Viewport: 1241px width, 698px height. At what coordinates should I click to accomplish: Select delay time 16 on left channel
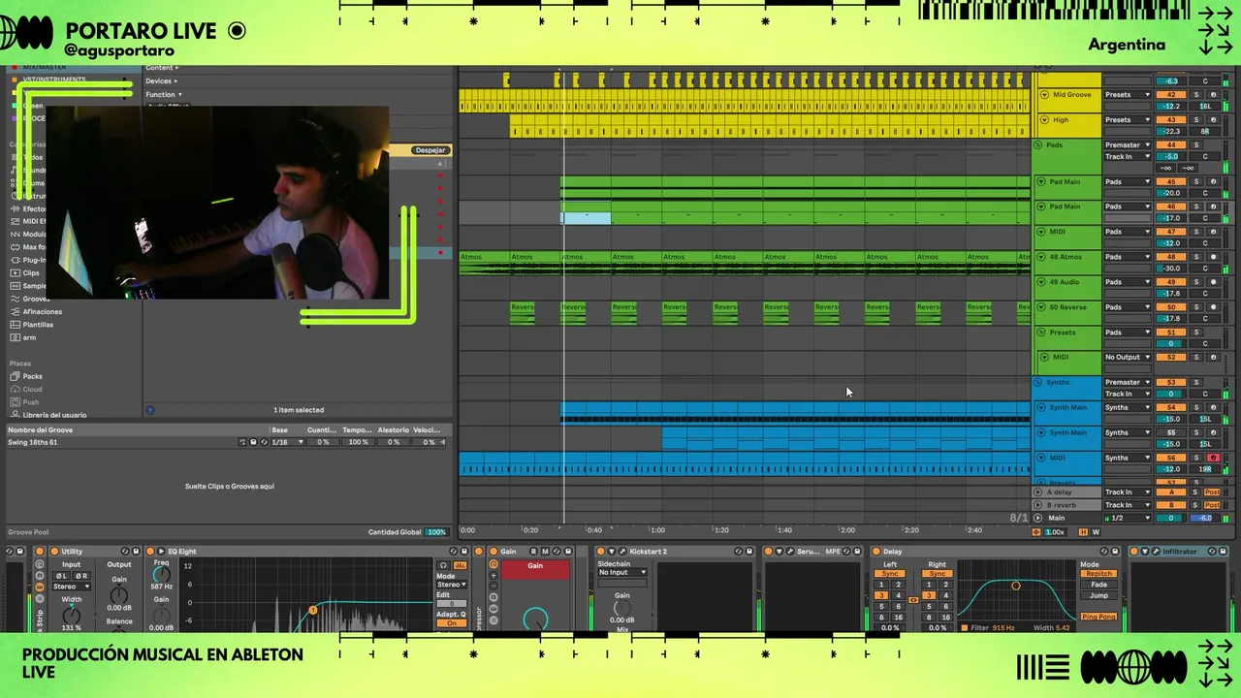point(898,618)
